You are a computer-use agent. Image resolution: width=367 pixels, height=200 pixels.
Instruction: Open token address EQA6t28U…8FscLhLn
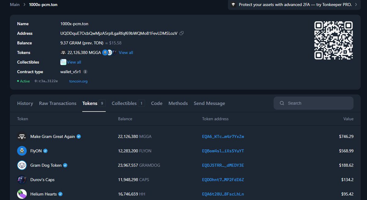coord(223,194)
